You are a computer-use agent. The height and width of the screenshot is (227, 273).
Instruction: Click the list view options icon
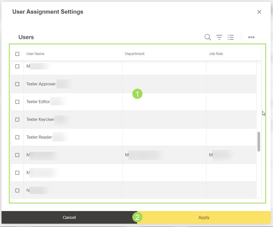click(x=231, y=37)
